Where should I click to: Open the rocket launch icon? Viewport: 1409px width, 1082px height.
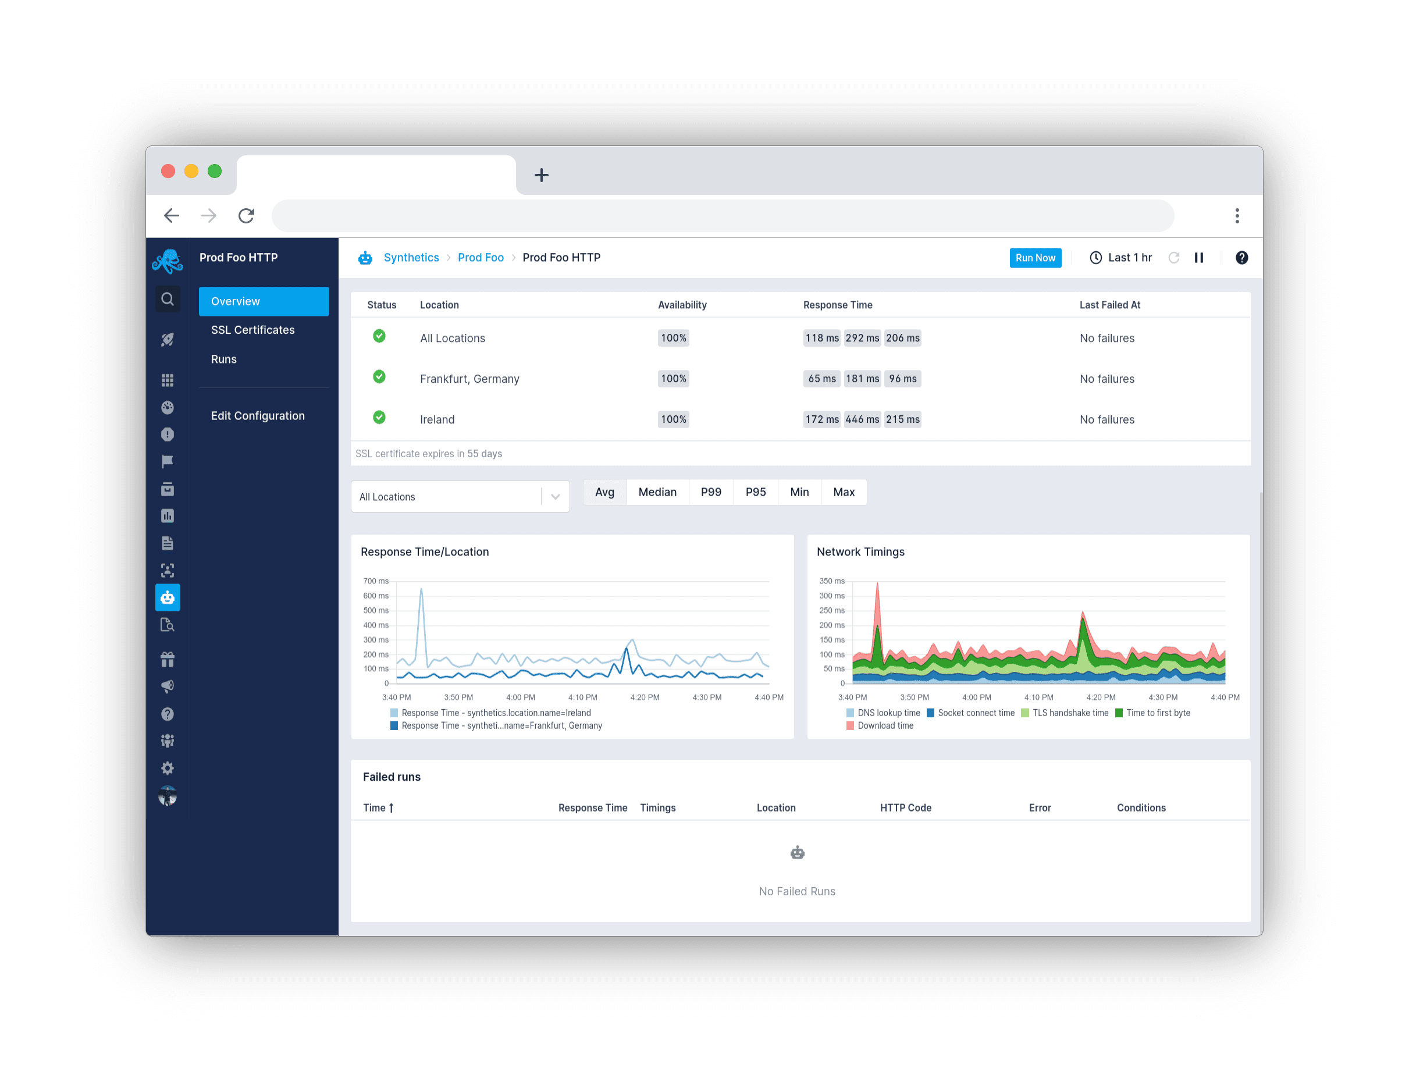(x=168, y=339)
